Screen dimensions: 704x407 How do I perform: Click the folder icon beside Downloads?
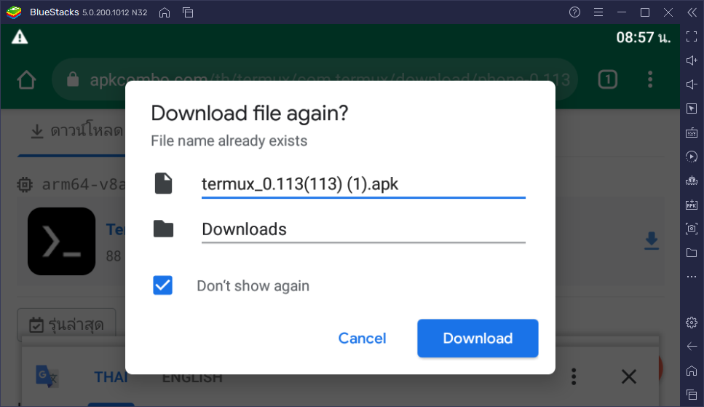tap(163, 229)
